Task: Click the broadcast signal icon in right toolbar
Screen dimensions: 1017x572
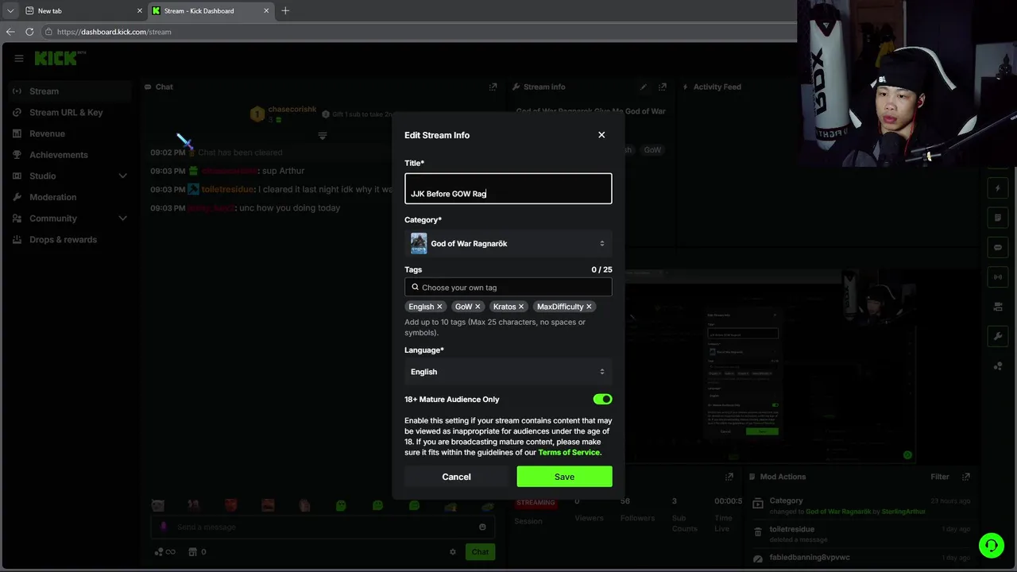Action: coord(998,276)
